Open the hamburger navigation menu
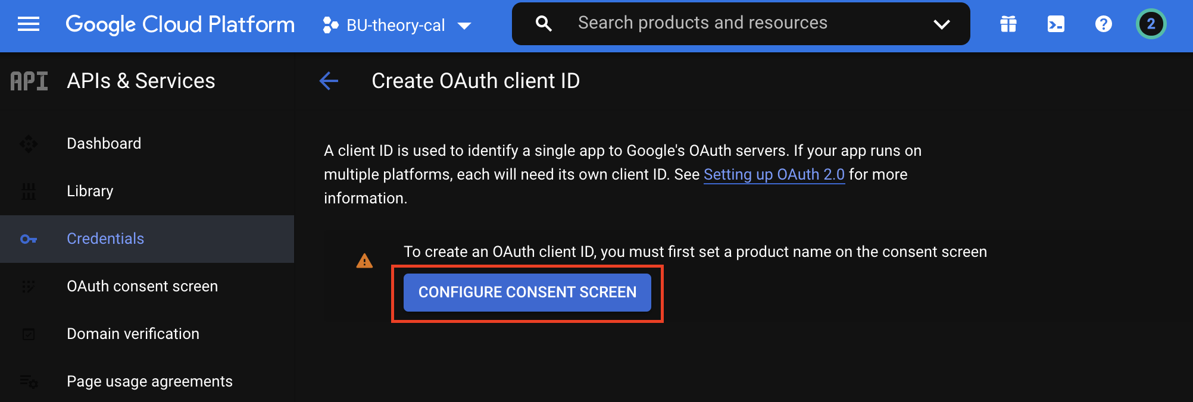This screenshot has height=402, width=1193. pos(29,24)
